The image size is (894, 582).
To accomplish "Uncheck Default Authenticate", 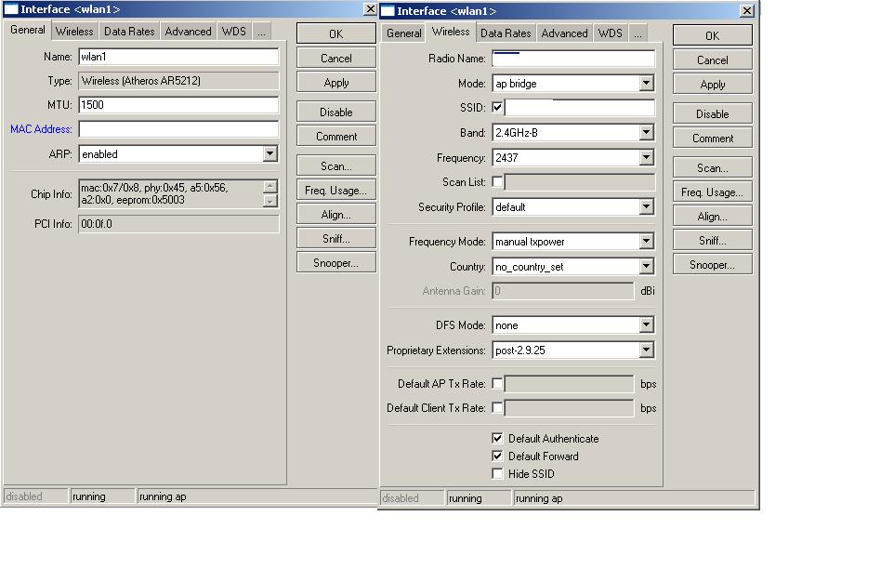I will (497, 438).
